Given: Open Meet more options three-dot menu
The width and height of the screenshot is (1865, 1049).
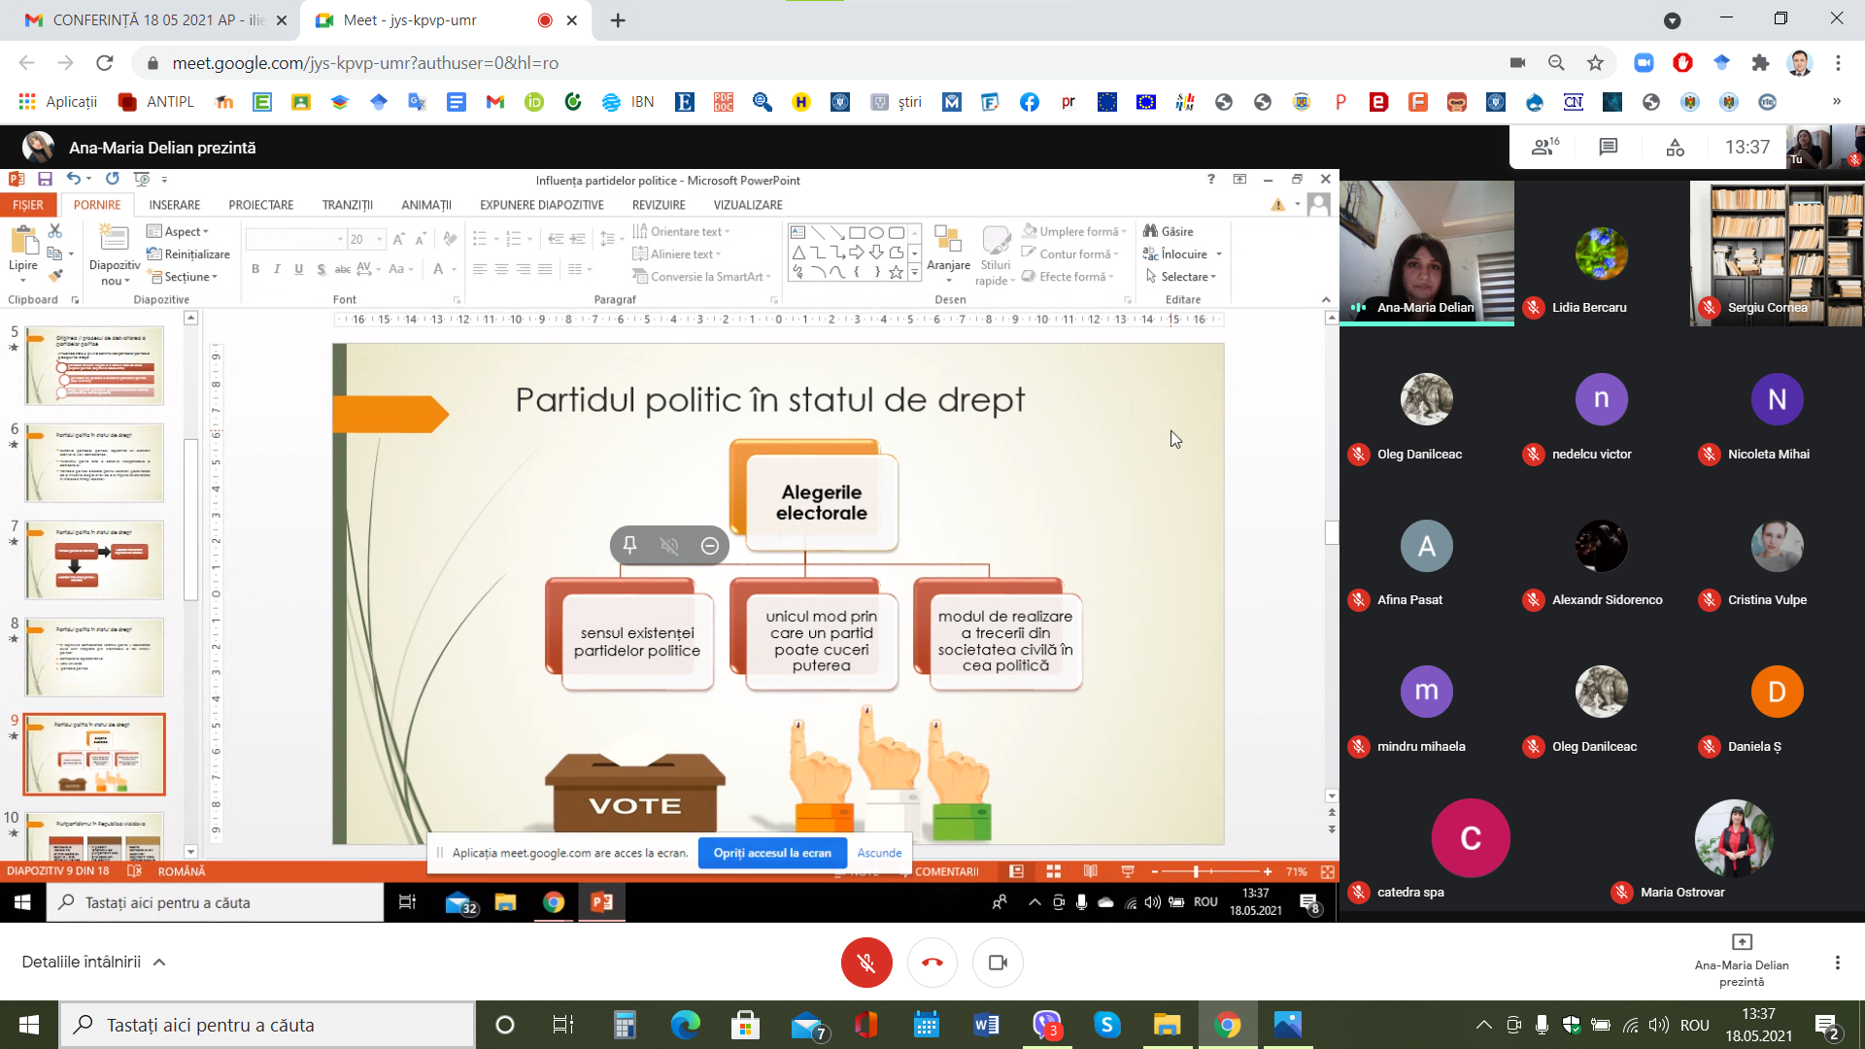Looking at the screenshot, I should tap(1837, 963).
